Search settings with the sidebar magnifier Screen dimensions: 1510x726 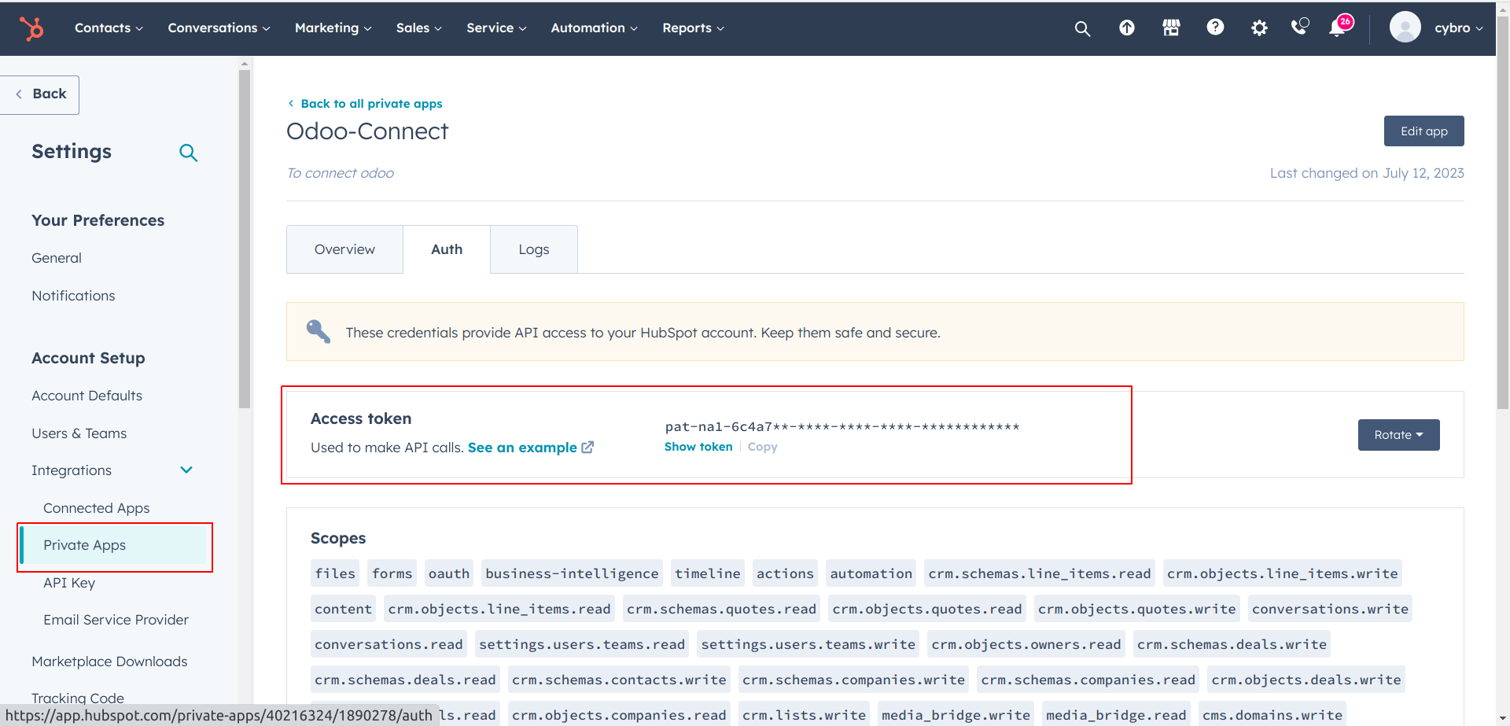[188, 153]
